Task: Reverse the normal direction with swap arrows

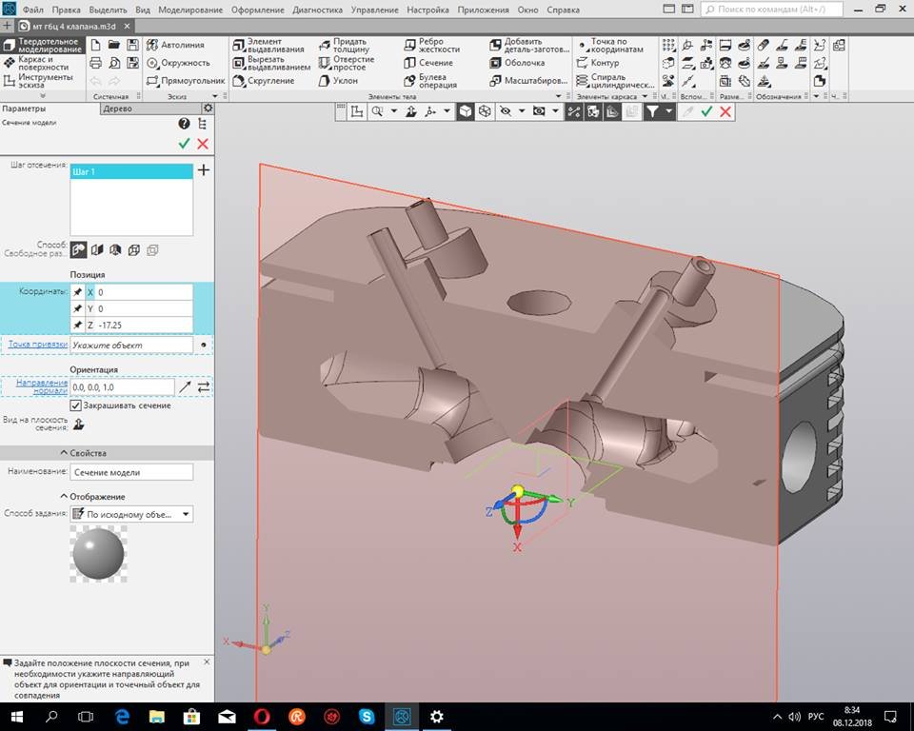Action: [203, 386]
